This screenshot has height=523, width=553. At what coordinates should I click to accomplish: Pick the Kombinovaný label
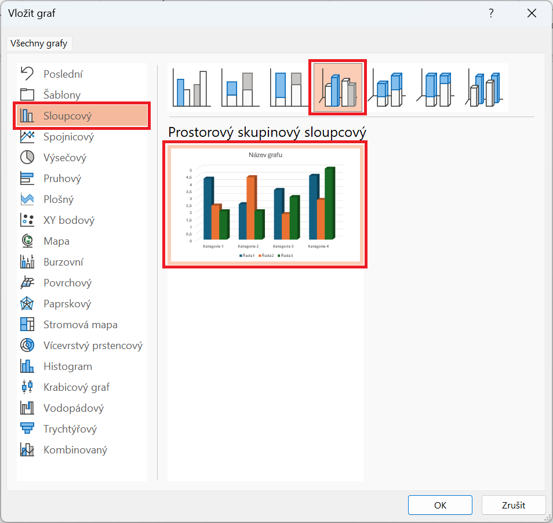(75, 449)
